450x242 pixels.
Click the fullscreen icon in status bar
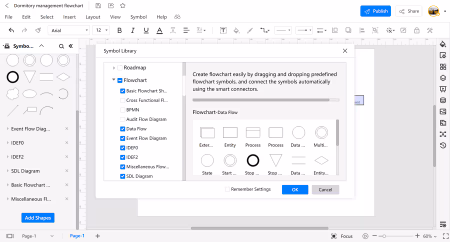pos(445,236)
